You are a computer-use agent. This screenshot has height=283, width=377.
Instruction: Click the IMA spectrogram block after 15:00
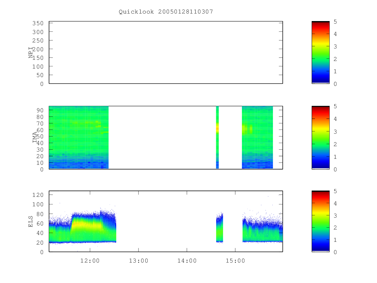coord(257,137)
